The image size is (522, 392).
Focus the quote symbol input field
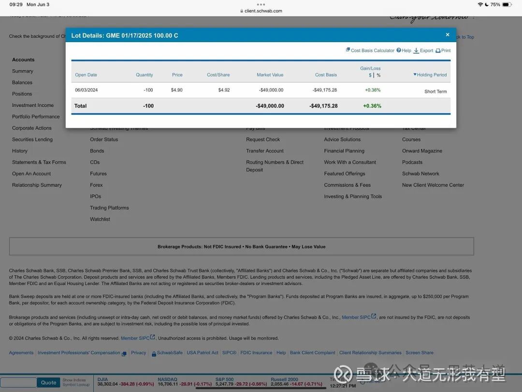(x=18, y=383)
